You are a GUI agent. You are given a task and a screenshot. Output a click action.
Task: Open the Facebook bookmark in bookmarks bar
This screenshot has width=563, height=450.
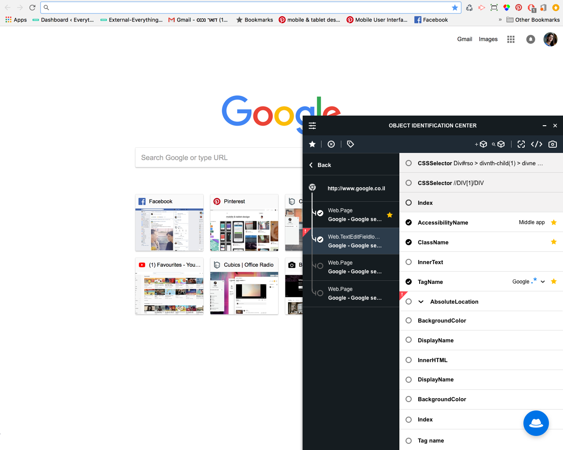click(431, 20)
